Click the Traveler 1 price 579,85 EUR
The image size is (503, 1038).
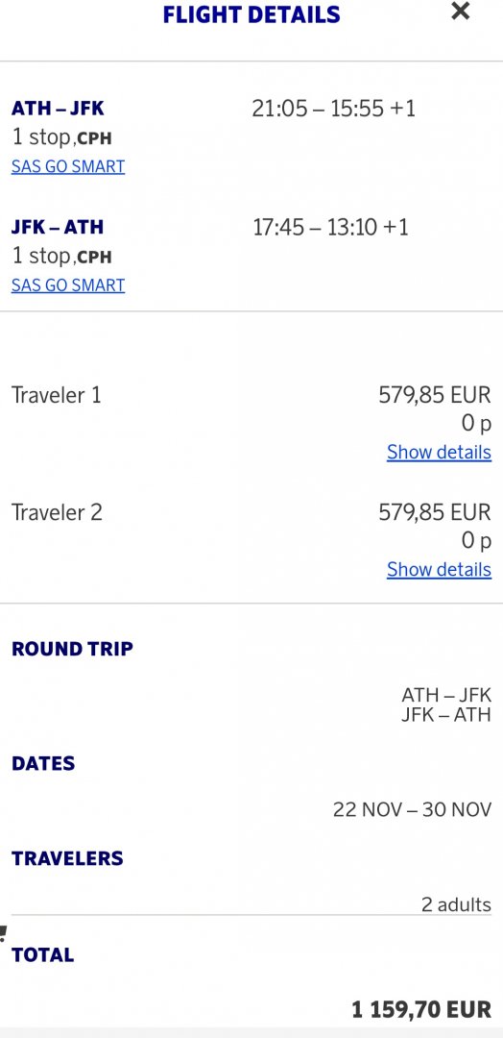coord(435,395)
